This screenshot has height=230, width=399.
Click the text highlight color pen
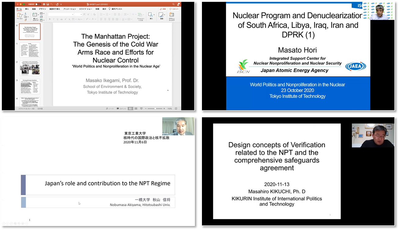(87, 19)
